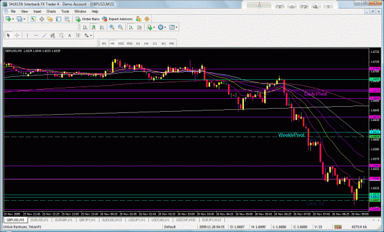Expand the New Chart dropdown arrow
Viewport: 384px width, 232px height.
[x=13, y=19]
